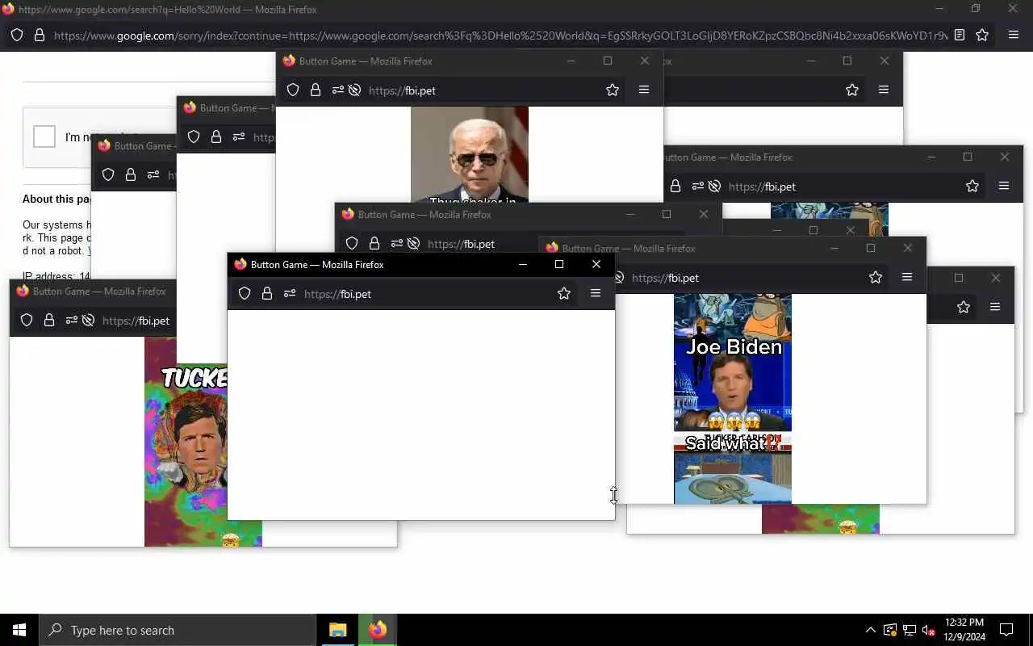Open shield icon in Tucker psychedelic window

click(x=27, y=321)
